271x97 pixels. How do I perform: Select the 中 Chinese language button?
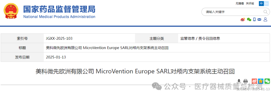coord(261,3)
